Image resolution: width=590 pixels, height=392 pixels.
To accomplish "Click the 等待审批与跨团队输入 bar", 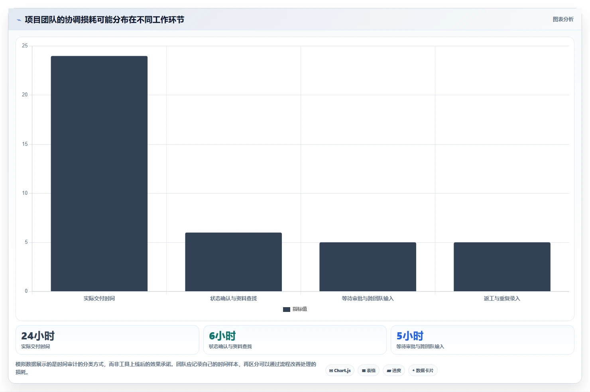I will click(368, 267).
